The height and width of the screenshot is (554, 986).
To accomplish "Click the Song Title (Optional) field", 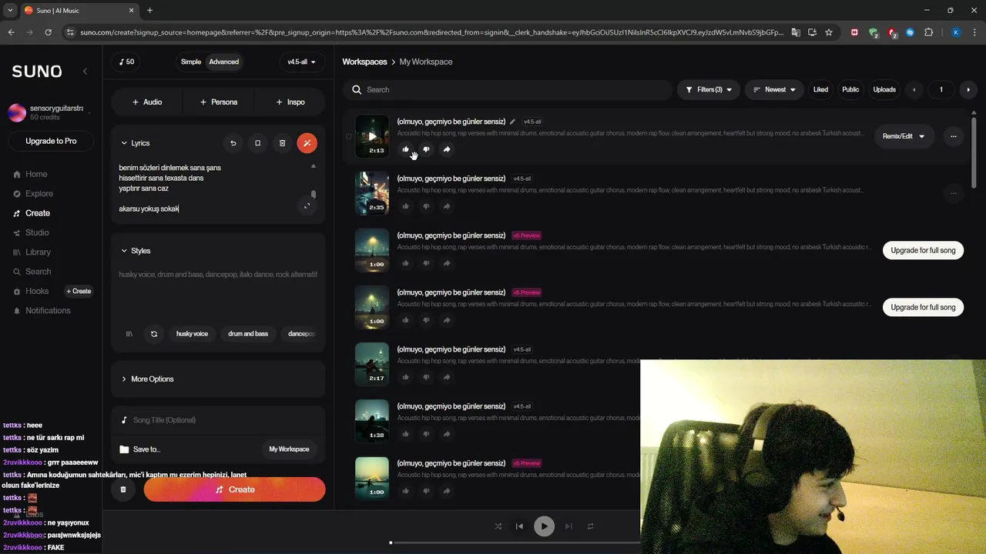I will (x=218, y=420).
